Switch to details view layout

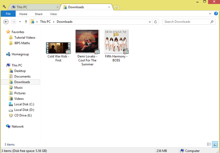[x=209, y=144]
